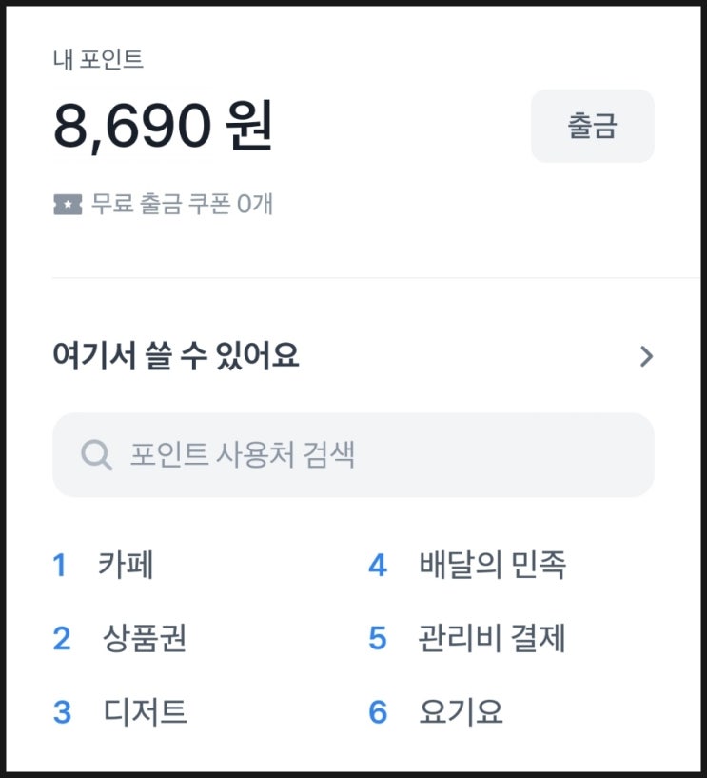Screen dimensions: 707x778
Task: Select 카페 from the usage list
Action: (126, 565)
